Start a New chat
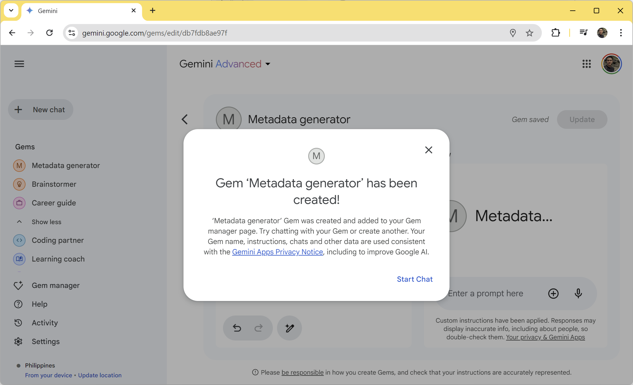633x385 pixels. (x=41, y=110)
